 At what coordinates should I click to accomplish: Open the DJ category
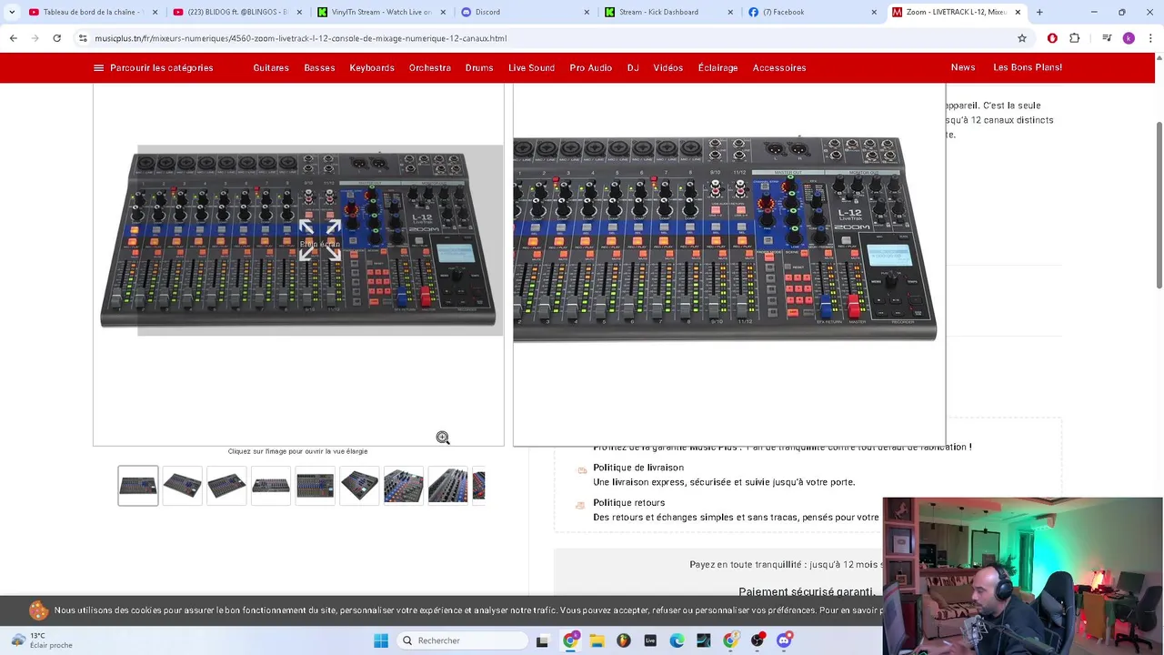pos(633,67)
